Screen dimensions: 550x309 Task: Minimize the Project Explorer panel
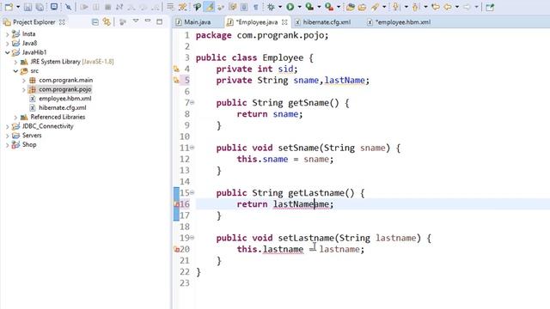pyautogui.click(x=148, y=21)
